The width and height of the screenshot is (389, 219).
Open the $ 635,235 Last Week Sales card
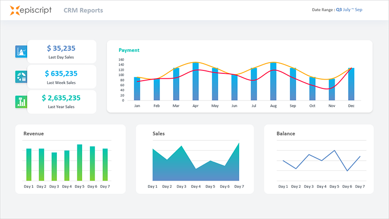(x=62, y=77)
